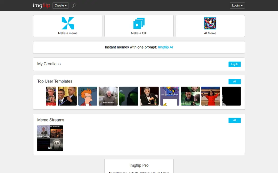The image size is (278, 173).
Task: Open the Bernie Sanders winter coat template
Action: 108,96
